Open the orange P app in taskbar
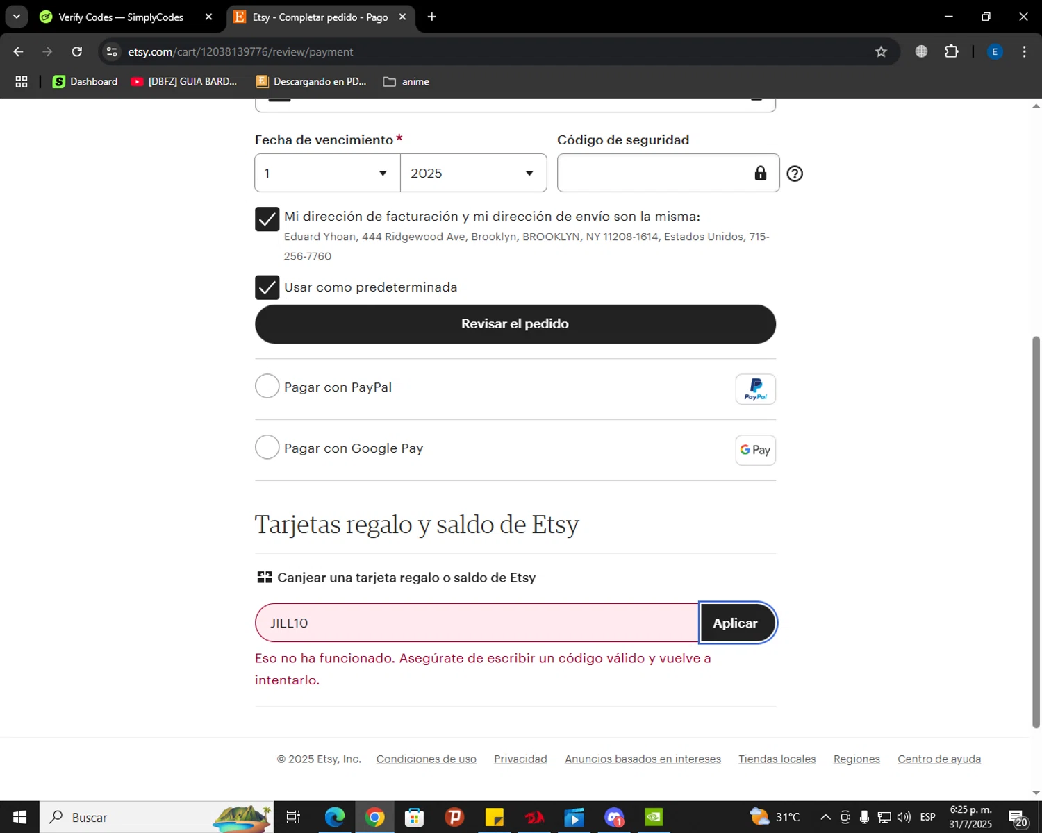The height and width of the screenshot is (833, 1042). (454, 817)
